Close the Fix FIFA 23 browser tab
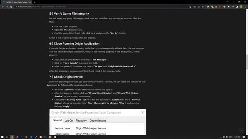This screenshot has width=248, height=139. 30,2
